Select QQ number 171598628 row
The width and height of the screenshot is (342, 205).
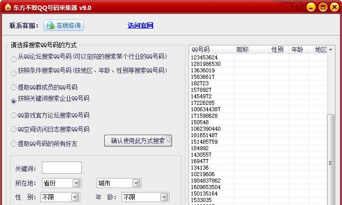pyautogui.click(x=258, y=116)
